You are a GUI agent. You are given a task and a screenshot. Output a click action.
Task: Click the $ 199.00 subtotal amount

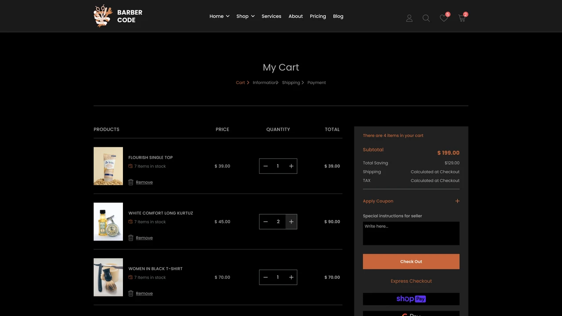click(448, 153)
